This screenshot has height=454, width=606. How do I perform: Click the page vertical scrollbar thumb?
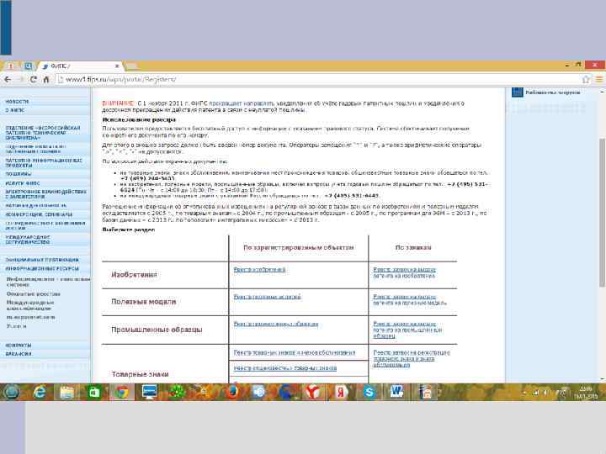602,213
